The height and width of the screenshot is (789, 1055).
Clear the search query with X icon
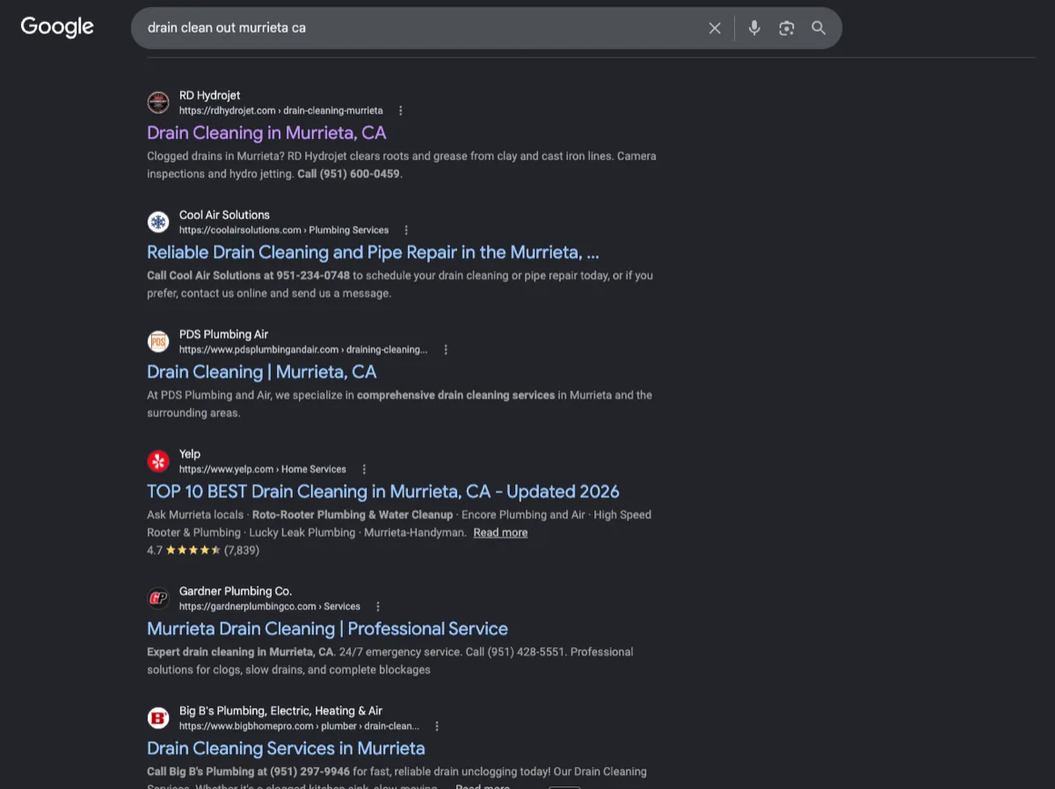[715, 28]
